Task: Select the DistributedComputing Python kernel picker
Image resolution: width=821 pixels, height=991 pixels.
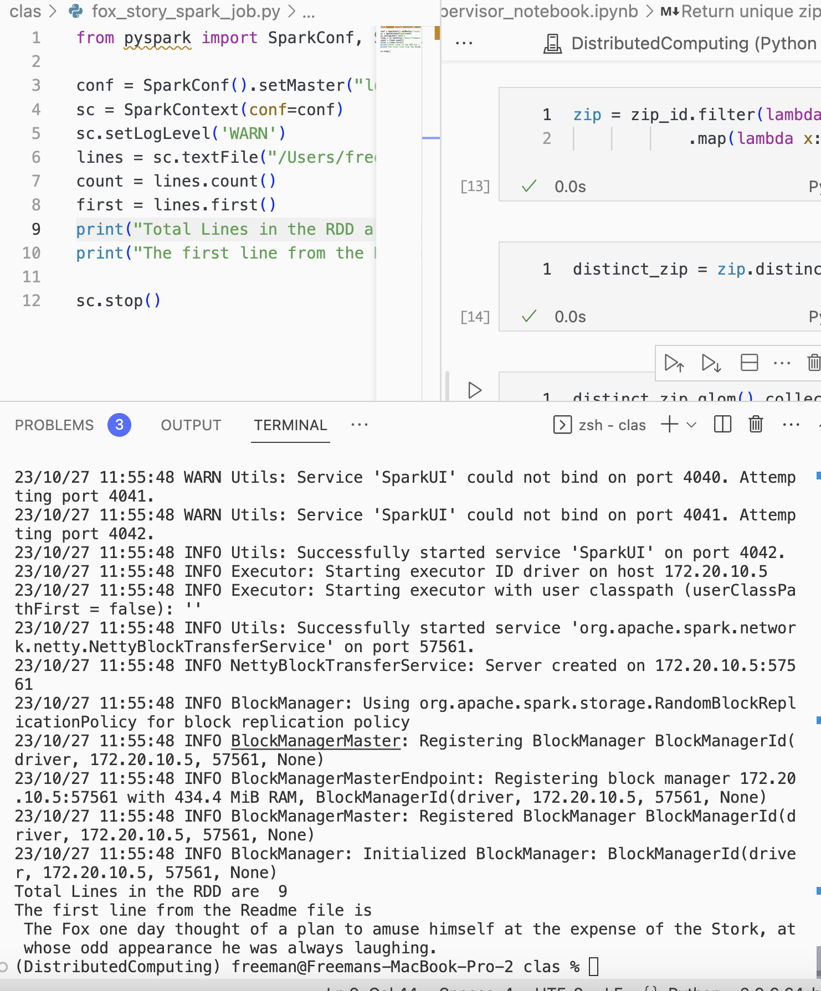Action: point(681,43)
